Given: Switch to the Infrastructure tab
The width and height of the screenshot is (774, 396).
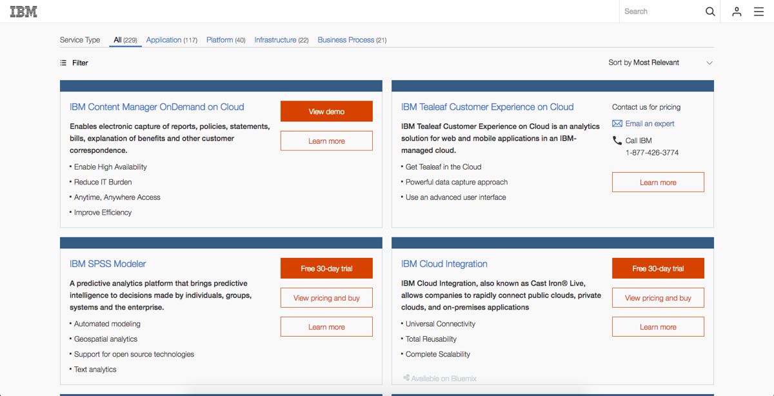Looking at the screenshot, I should (x=281, y=40).
